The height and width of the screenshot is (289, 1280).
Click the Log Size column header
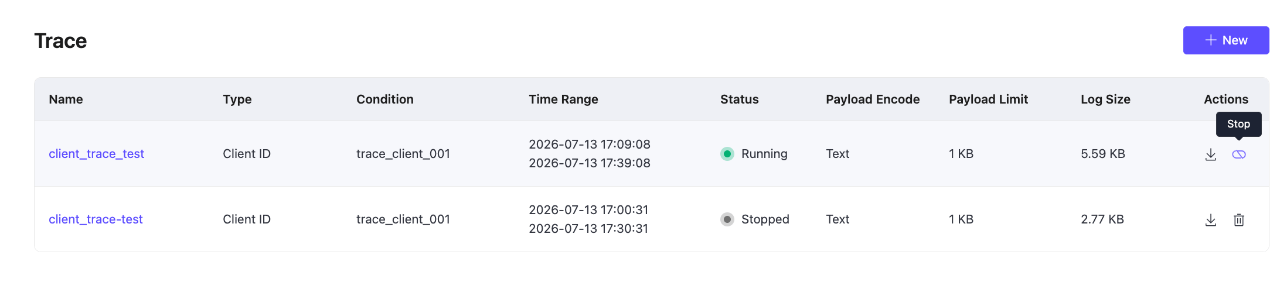1105,99
